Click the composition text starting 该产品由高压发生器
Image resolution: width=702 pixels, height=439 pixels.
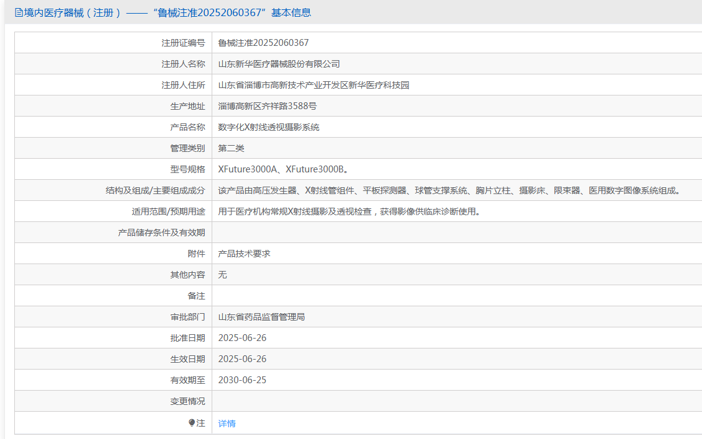(x=451, y=190)
